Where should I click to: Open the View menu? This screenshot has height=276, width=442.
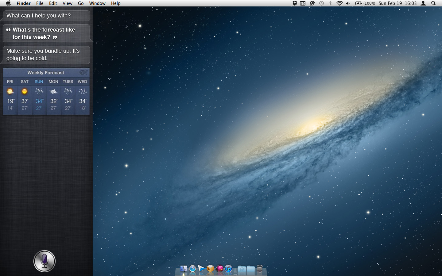pyautogui.click(x=68, y=3)
